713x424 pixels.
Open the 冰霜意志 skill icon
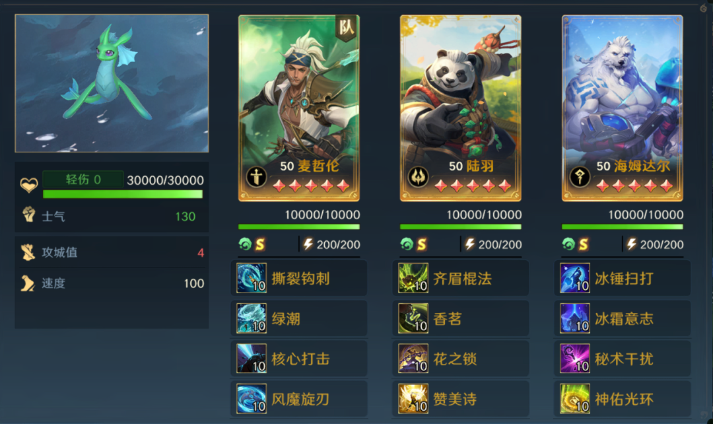(x=575, y=318)
